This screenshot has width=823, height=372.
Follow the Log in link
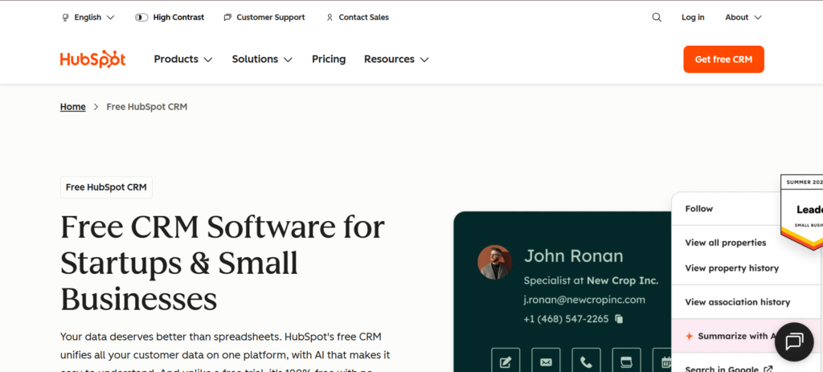693,18
